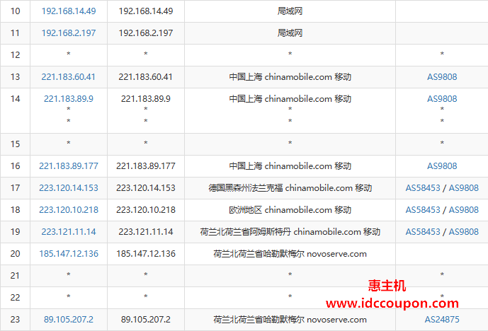The height and width of the screenshot is (331, 488).
Task: Open the AS9808 link in row 18
Action: tap(463, 210)
